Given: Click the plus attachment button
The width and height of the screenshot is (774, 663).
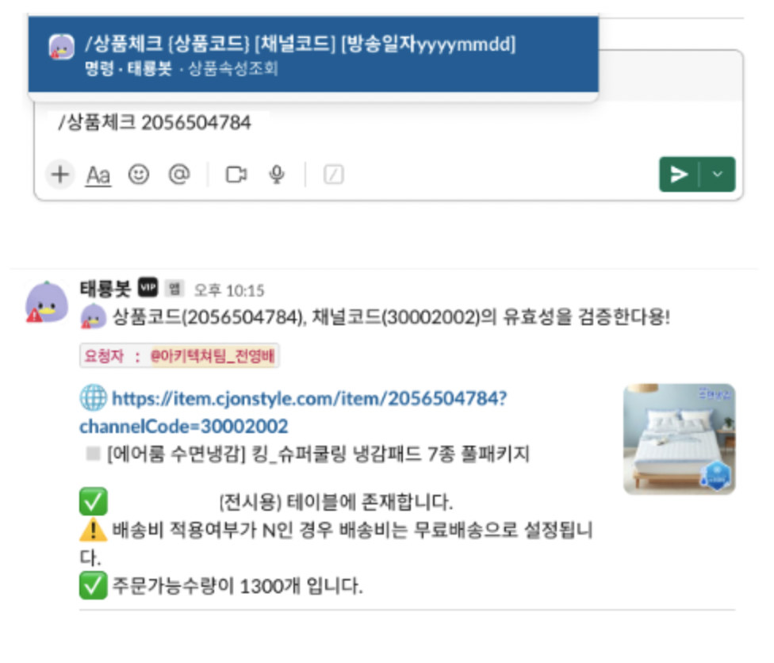Looking at the screenshot, I should pos(60,174).
